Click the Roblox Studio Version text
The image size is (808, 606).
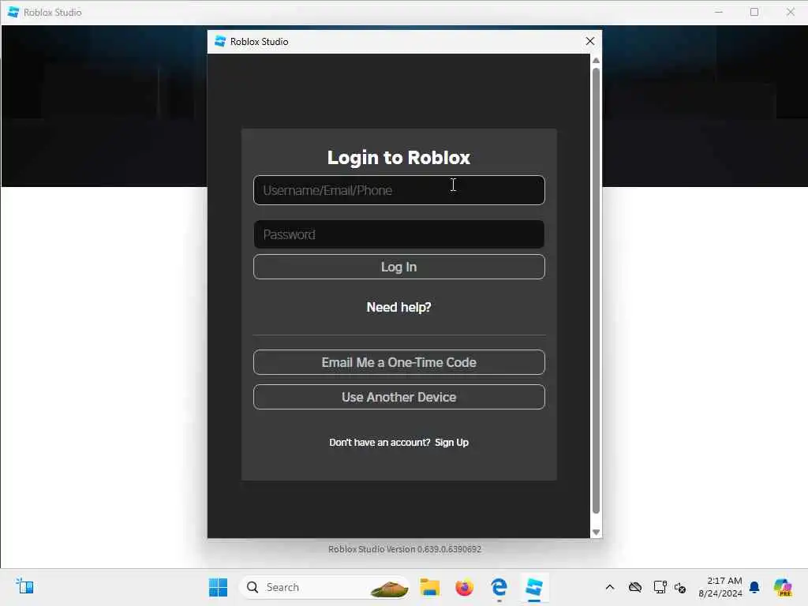tap(405, 549)
